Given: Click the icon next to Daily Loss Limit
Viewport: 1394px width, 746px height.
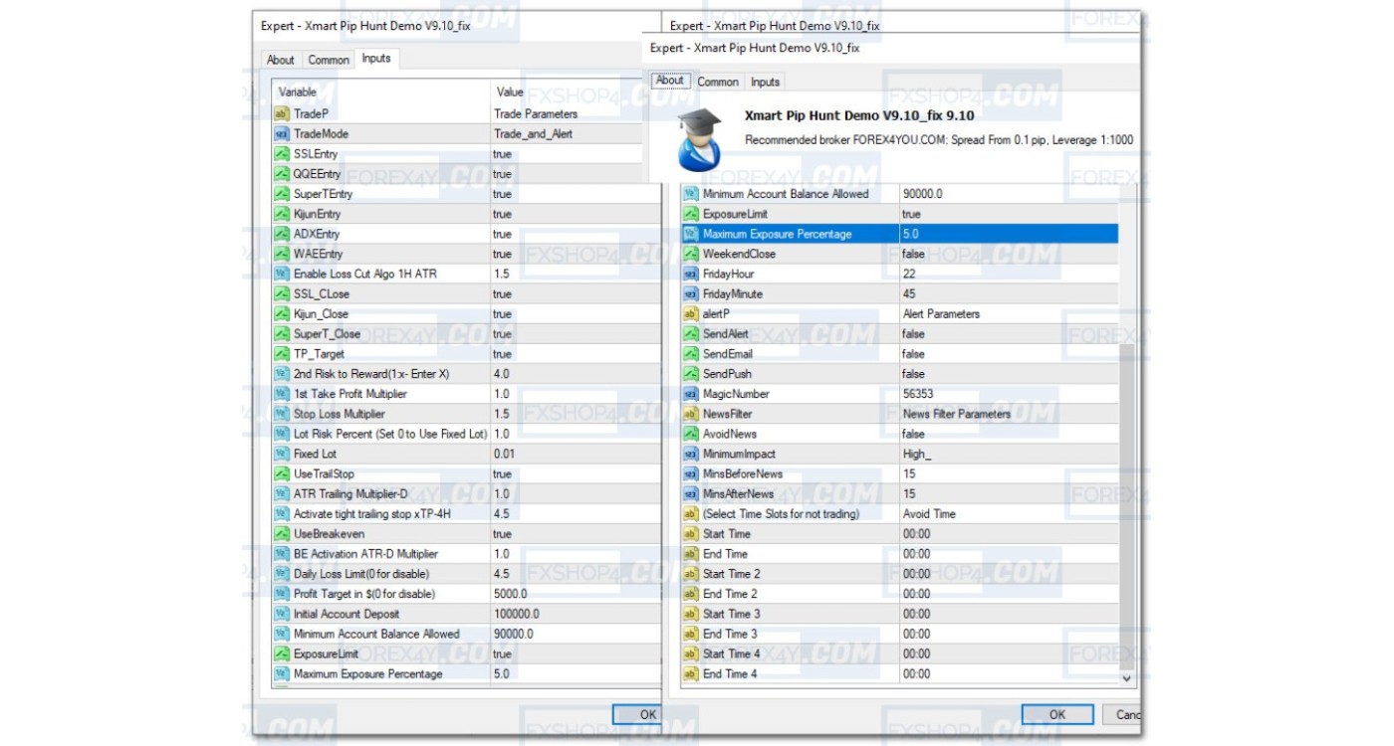Looking at the screenshot, I should click(281, 574).
